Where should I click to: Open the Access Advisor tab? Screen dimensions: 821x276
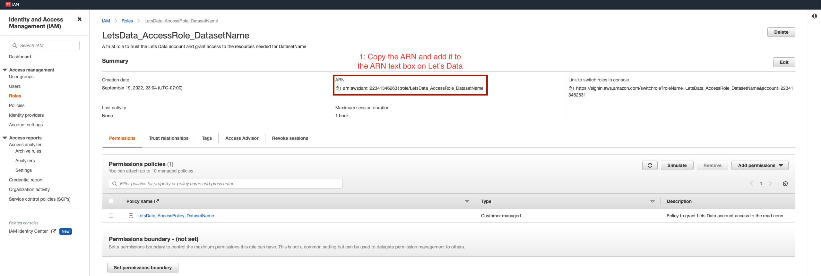pyautogui.click(x=242, y=138)
